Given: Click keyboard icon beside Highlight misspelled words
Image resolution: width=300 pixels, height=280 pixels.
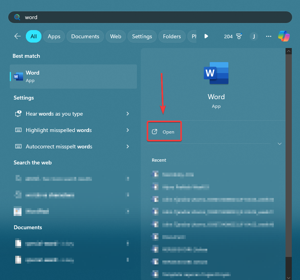Looking at the screenshot, I should (x=18, y=130).
